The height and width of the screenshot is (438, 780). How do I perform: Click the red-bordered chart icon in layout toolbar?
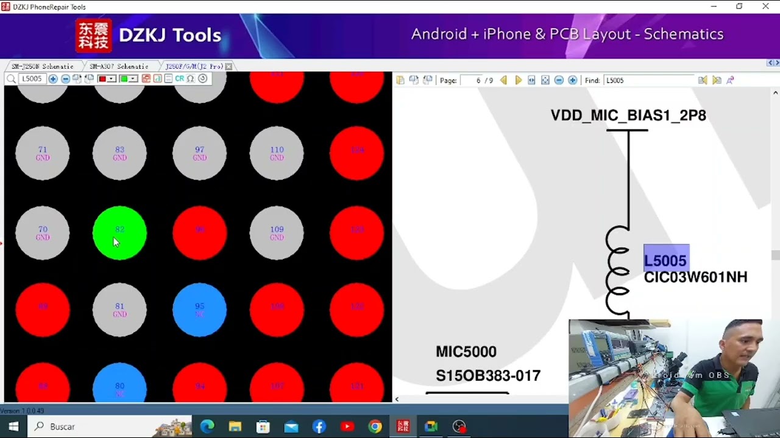click(157, 78)
